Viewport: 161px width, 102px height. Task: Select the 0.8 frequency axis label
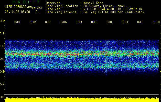(2, 72)
